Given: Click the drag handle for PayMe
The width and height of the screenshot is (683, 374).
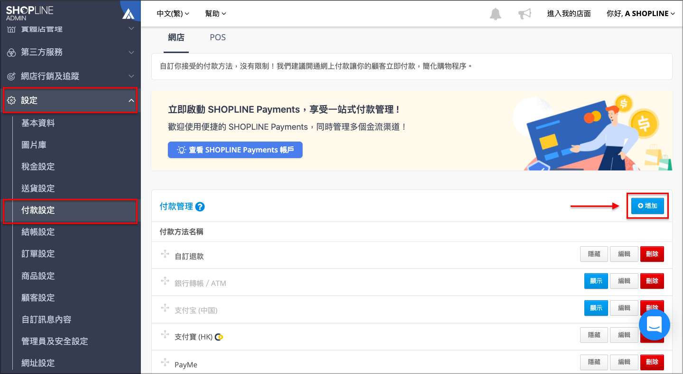Looking at the screenshot, I should click(x=165, y=363).
